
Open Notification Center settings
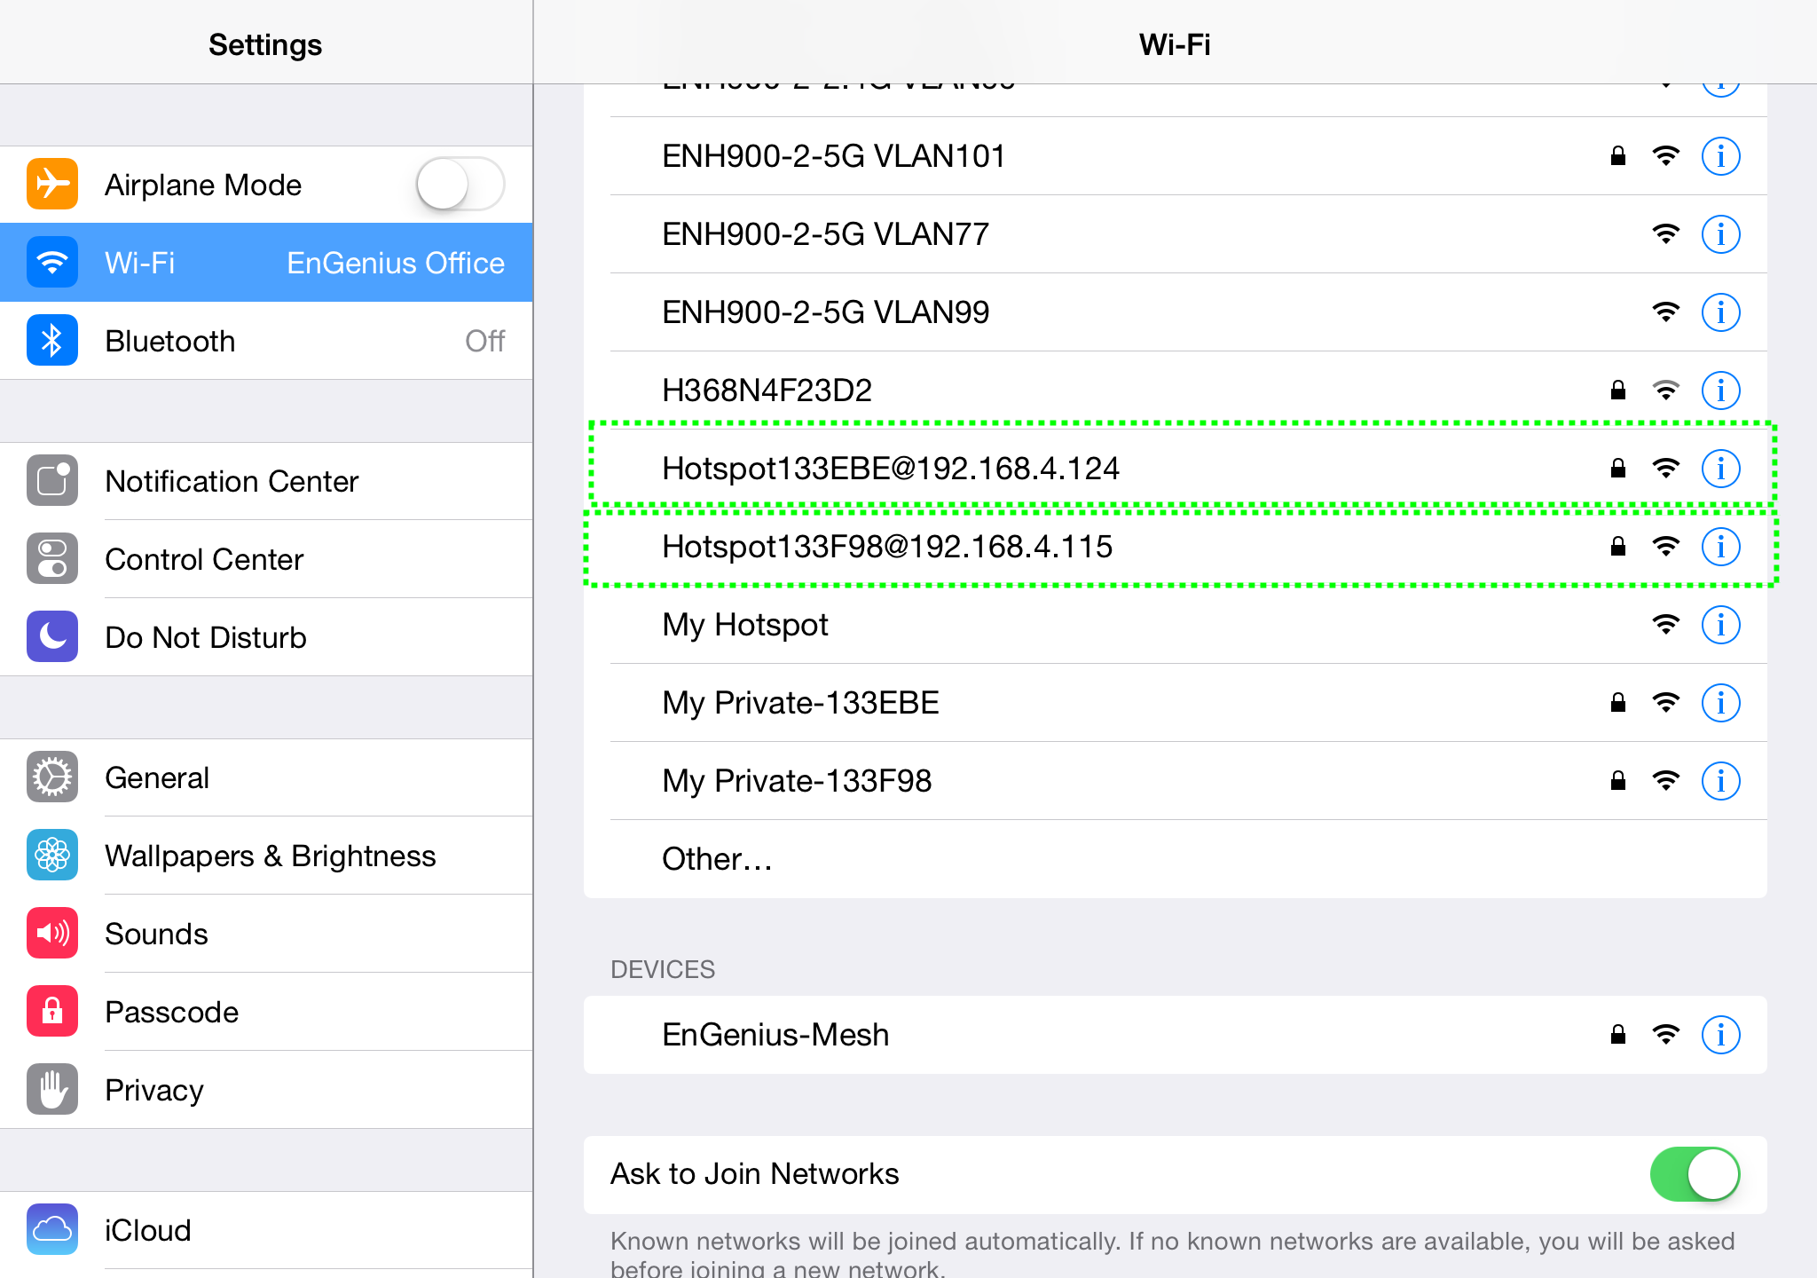266,481
